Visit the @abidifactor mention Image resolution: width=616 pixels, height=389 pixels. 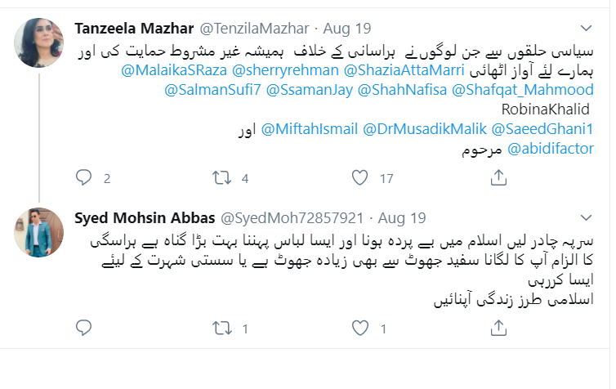tap(551, 149)
